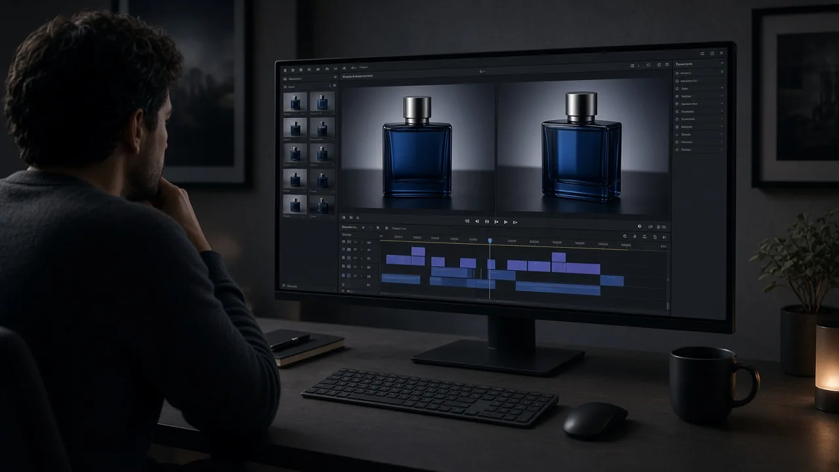Toggle the first icon of the topmost timeline track
Viewport: 839px width, 472px height.
click(343, 241)
